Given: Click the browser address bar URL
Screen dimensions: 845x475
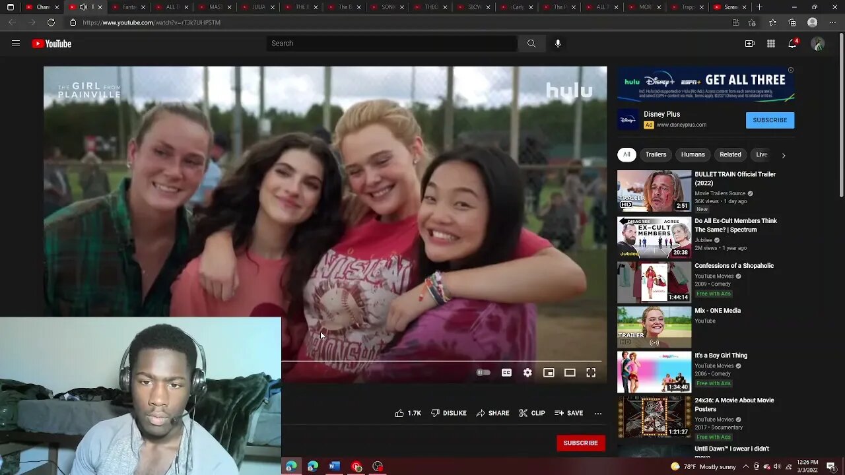Looking at the screenshot, I should coord(151,22).
